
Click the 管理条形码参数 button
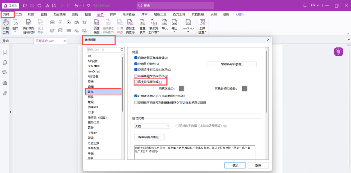pyautogui.click(x=232, y=64)
